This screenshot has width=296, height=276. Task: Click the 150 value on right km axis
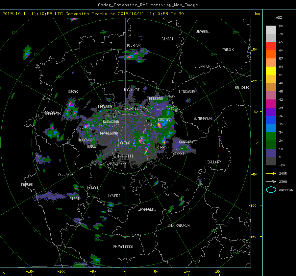(x=254, y=49)
